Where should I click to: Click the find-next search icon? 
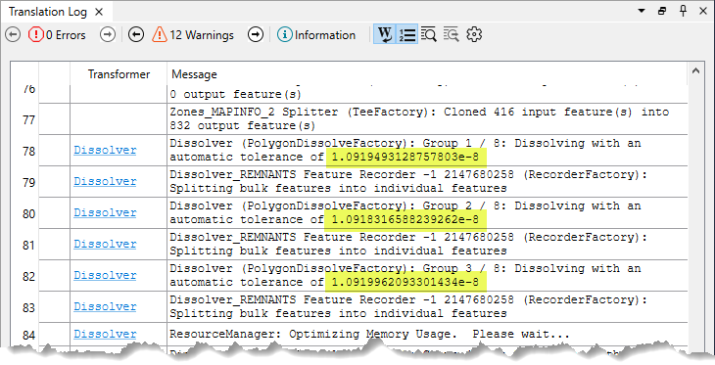[x=452, y=34]
